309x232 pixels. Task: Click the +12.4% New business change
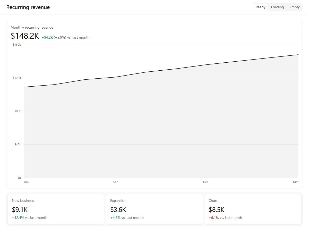tap(18, 218)
